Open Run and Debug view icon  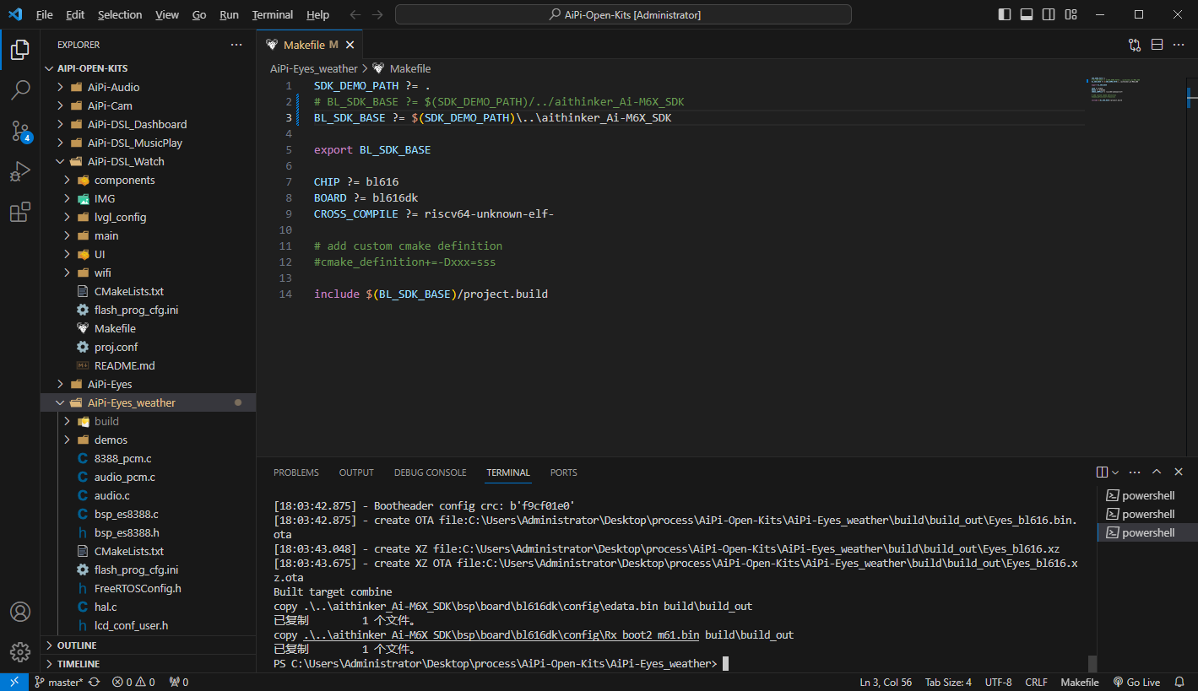(x=20, y=172)
